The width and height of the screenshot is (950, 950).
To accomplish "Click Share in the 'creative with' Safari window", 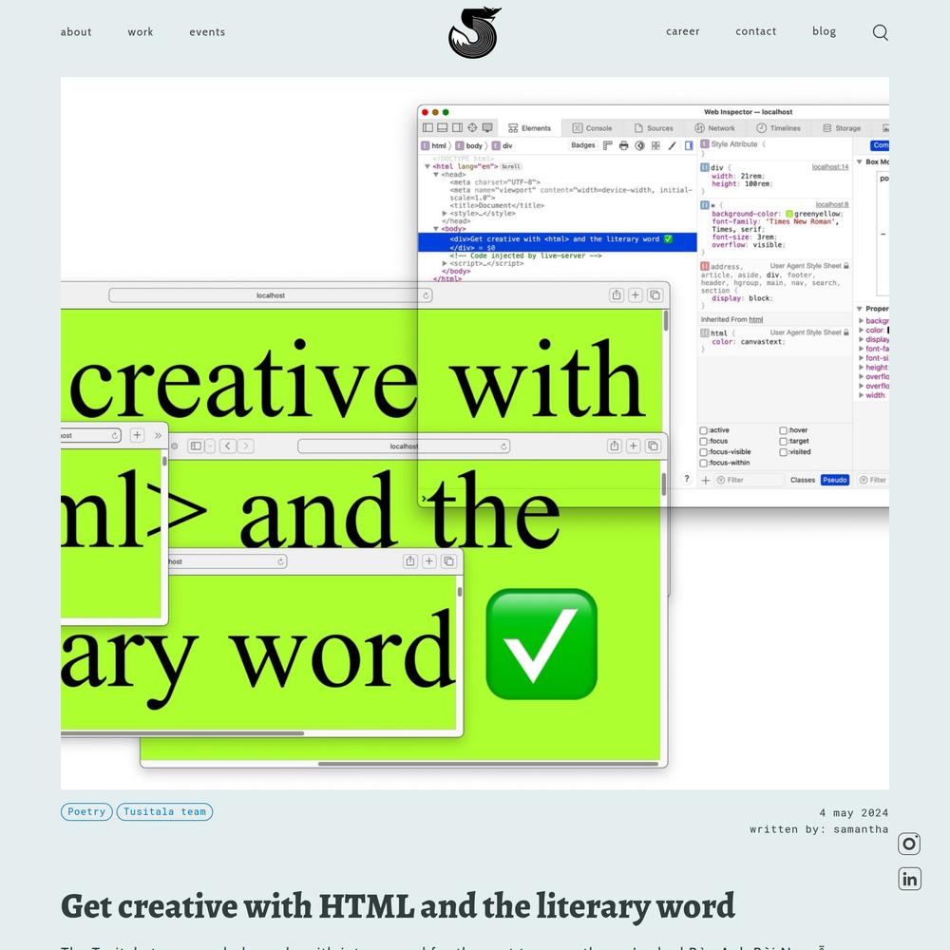I will pos(617,295).
